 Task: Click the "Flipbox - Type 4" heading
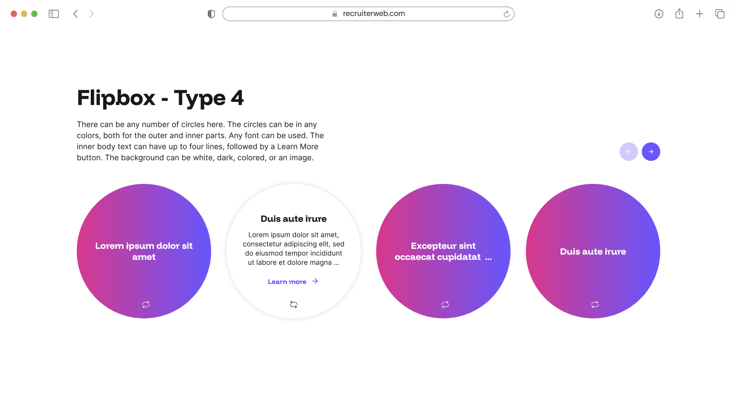[x=160, y=98]
